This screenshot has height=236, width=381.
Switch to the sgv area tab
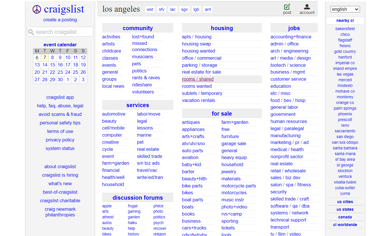[x=184, y=9]
